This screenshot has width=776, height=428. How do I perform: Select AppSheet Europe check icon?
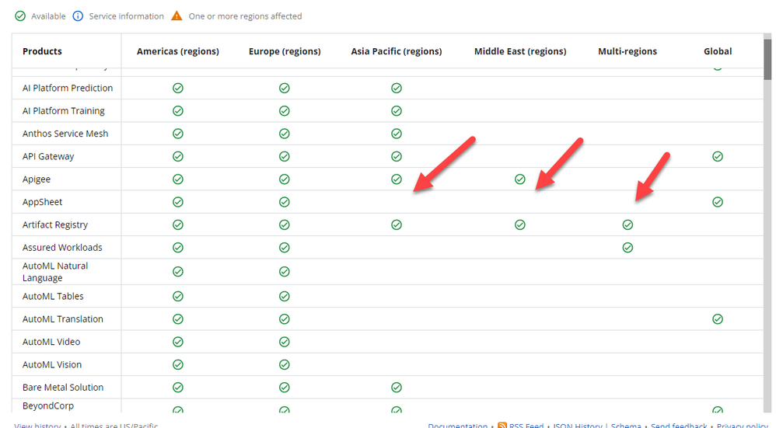284,202
